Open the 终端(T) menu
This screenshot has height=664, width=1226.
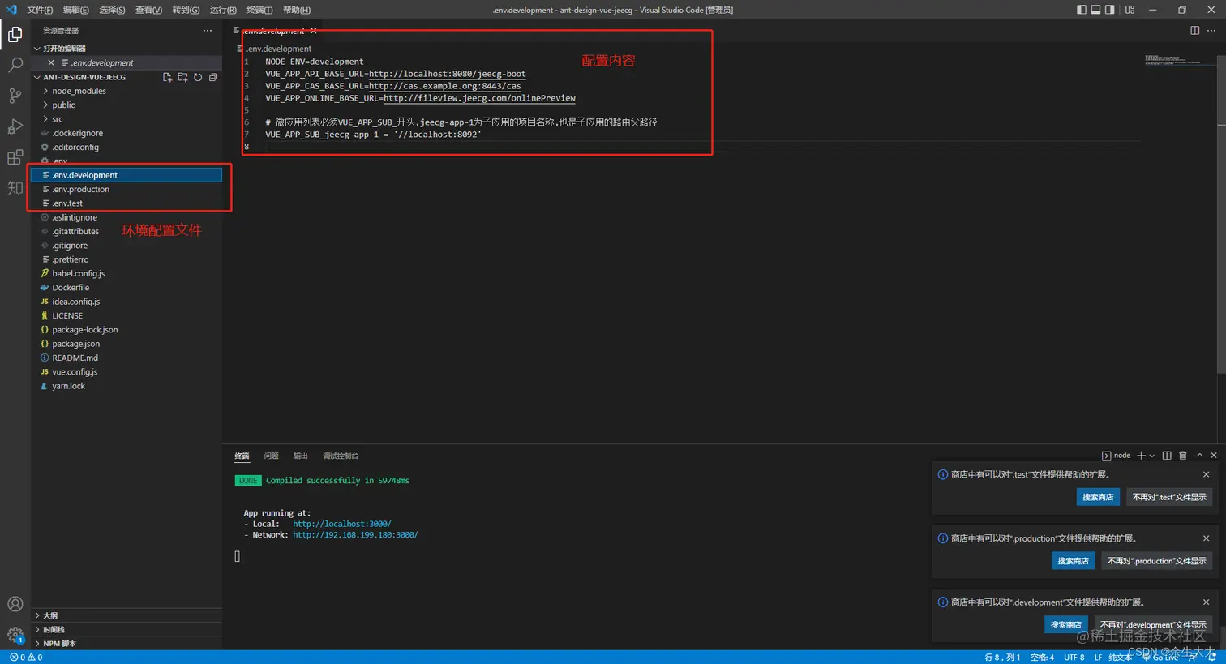click(x=259, y=10)
